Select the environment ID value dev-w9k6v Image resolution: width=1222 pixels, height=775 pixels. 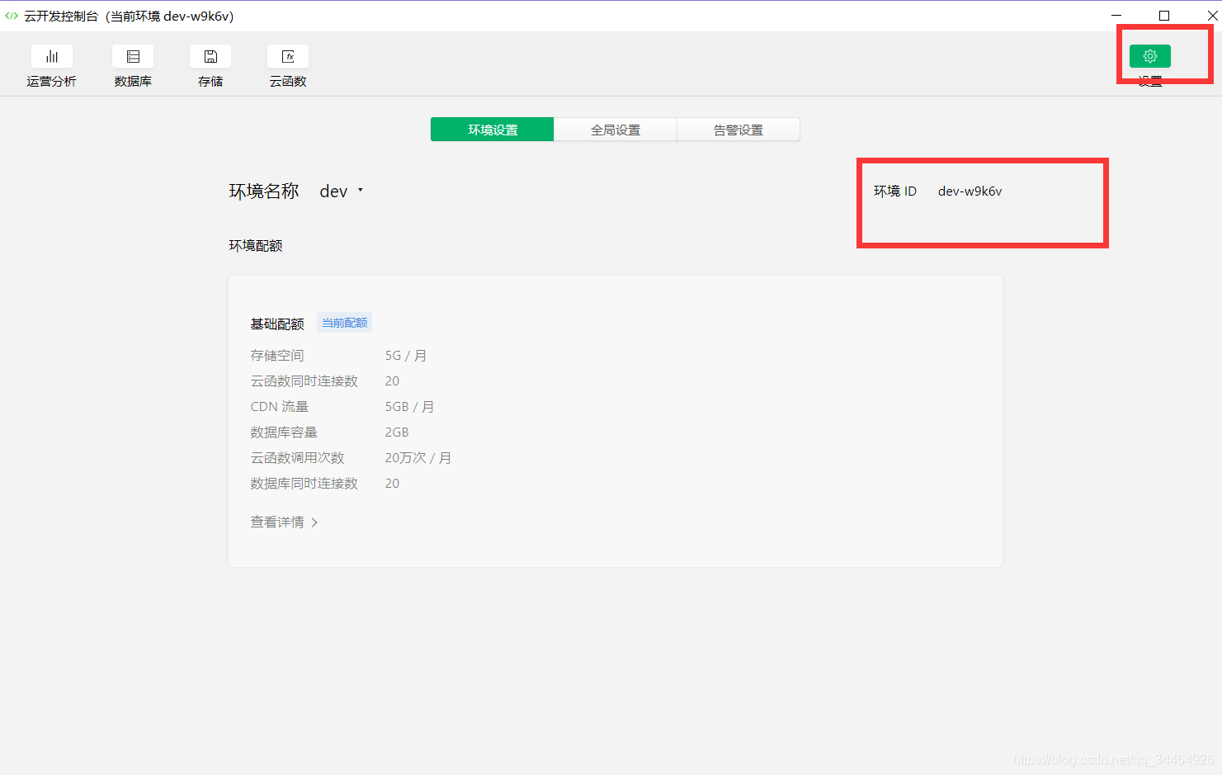970,191
